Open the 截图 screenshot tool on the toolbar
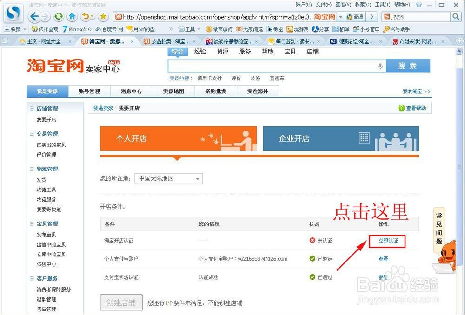465x315 pixels. pyautogui.click(x=275, y=29)
